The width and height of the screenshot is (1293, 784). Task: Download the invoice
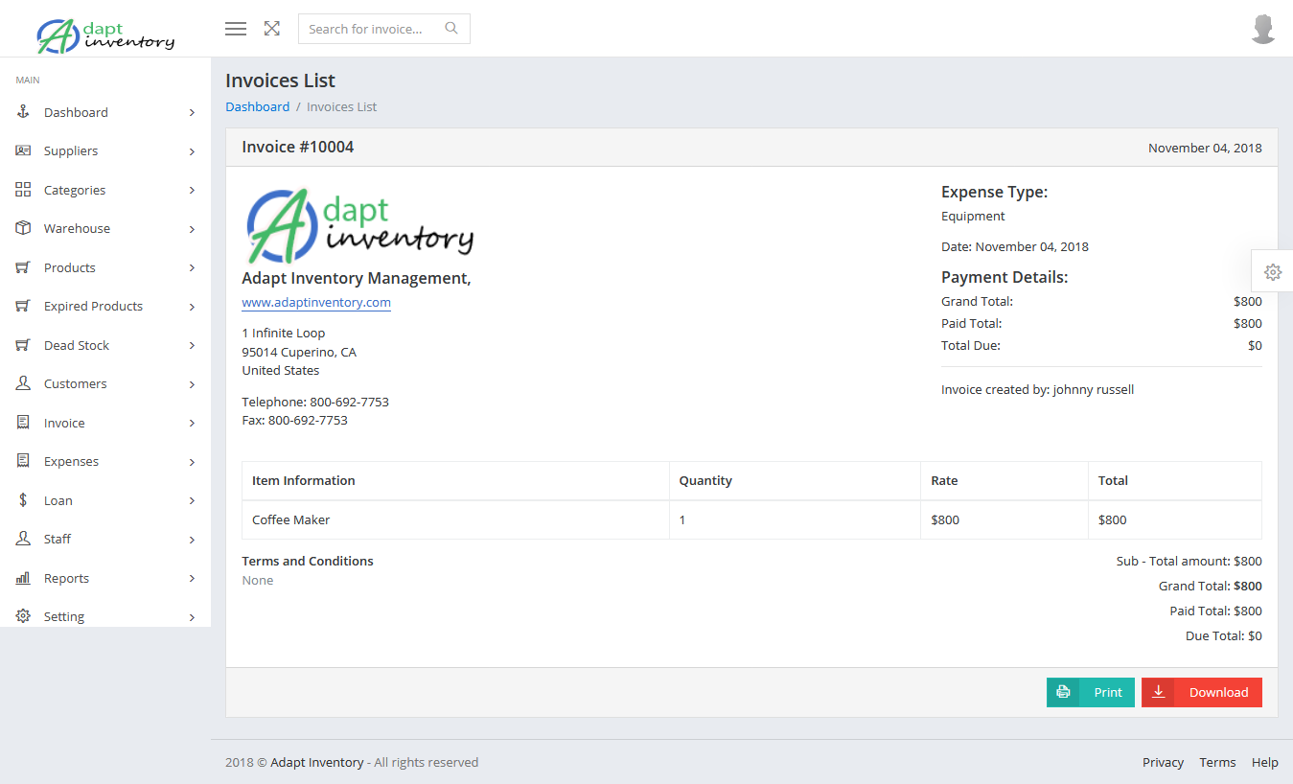pos(1202,692)
